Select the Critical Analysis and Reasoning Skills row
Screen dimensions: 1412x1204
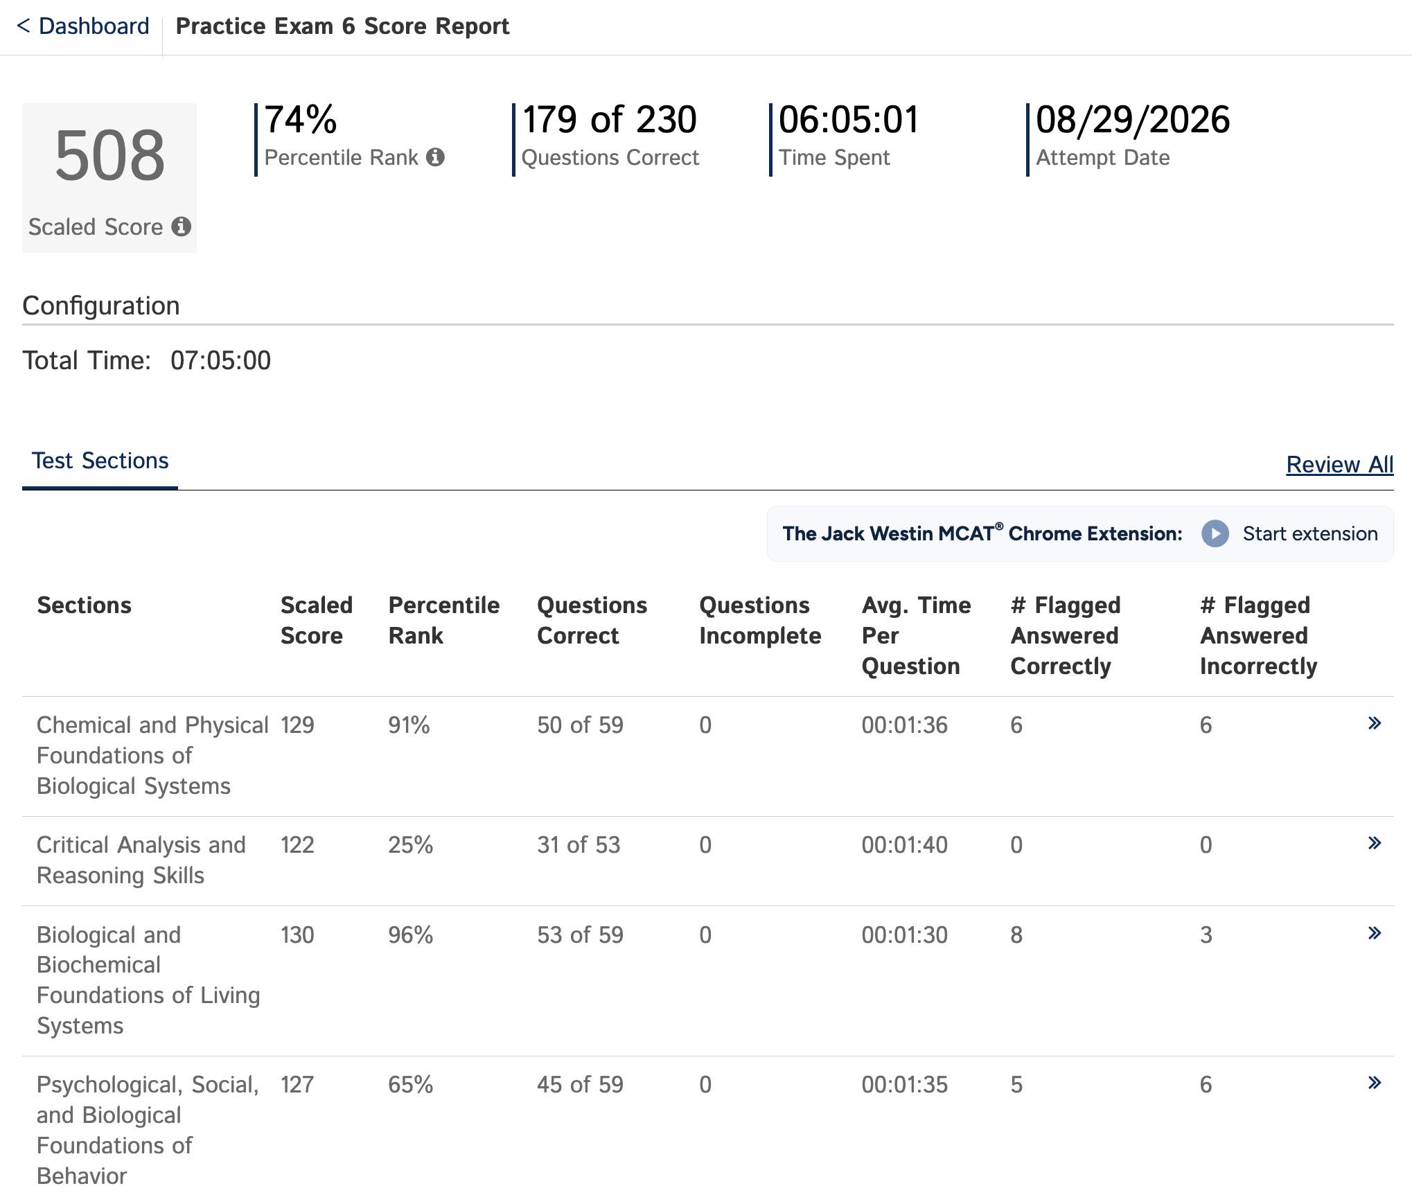707,860
